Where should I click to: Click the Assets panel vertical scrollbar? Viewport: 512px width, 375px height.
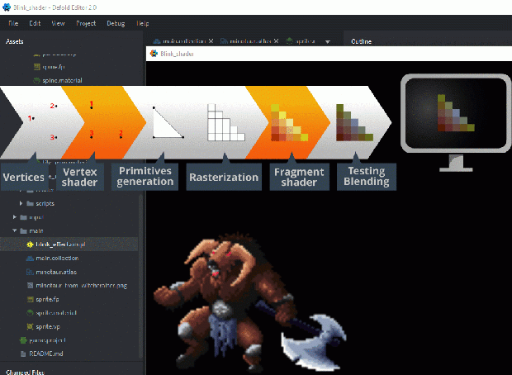point(140,276)
